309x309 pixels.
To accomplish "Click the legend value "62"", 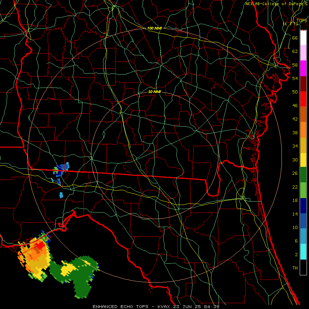I will point(295,51).
